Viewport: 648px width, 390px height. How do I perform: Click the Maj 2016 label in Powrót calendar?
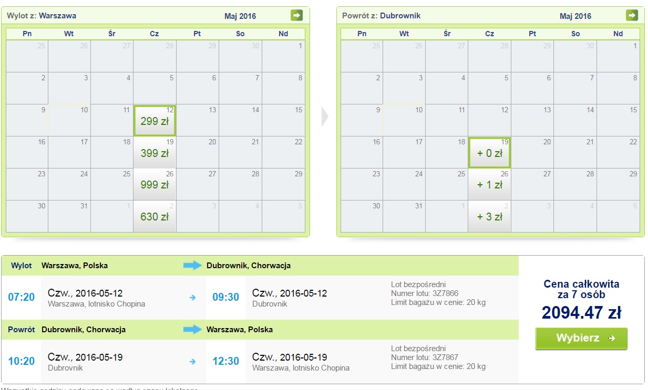pyautogui.click(x=575, y=16)
